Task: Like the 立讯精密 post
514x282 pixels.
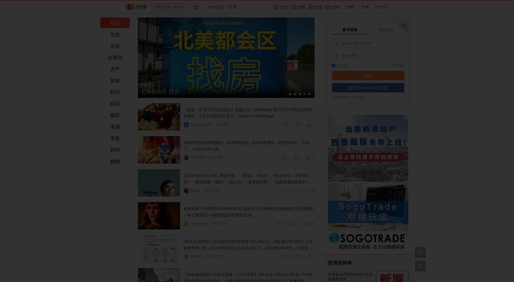Action: 309,257
